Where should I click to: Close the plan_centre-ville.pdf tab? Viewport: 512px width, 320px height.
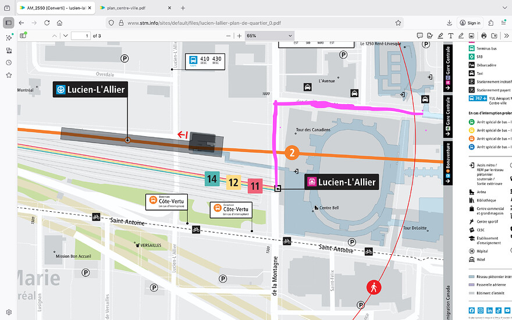click(169, 8)
